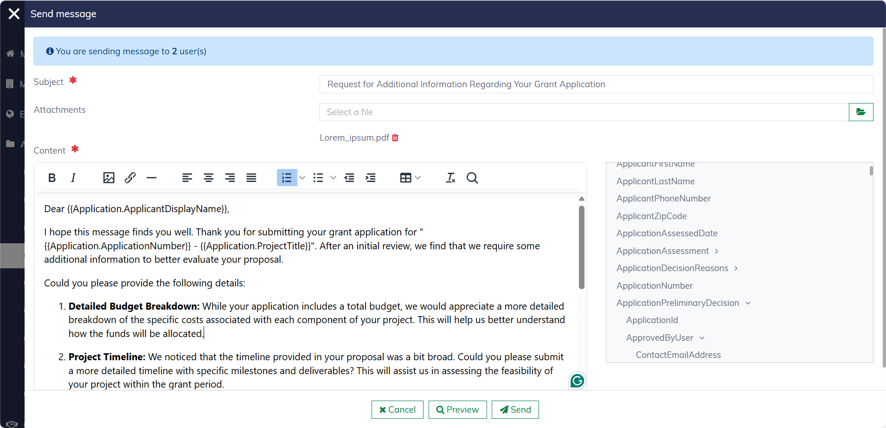Delete the Lorem_ipsum.pdf attachment
The width and height of the screenshot is (886, 428).
(x=395, y=137)
